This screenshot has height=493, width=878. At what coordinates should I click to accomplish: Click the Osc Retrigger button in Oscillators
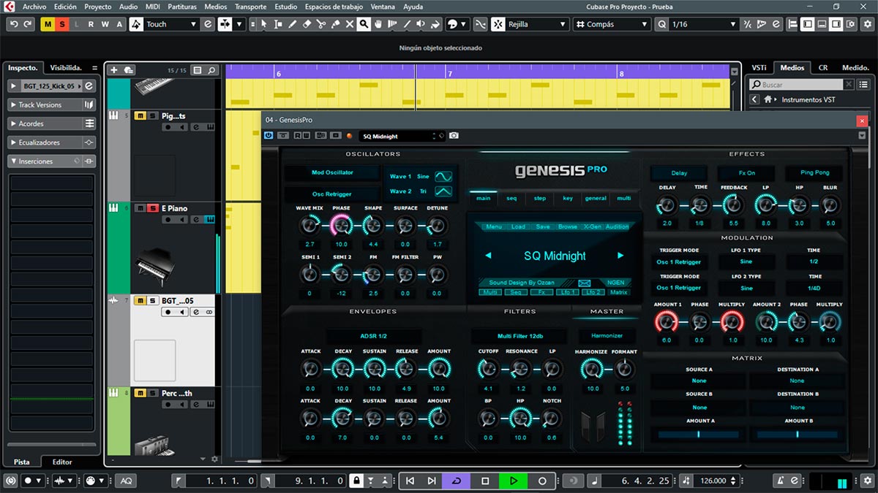pyautogui.click(x=331, y=194)
